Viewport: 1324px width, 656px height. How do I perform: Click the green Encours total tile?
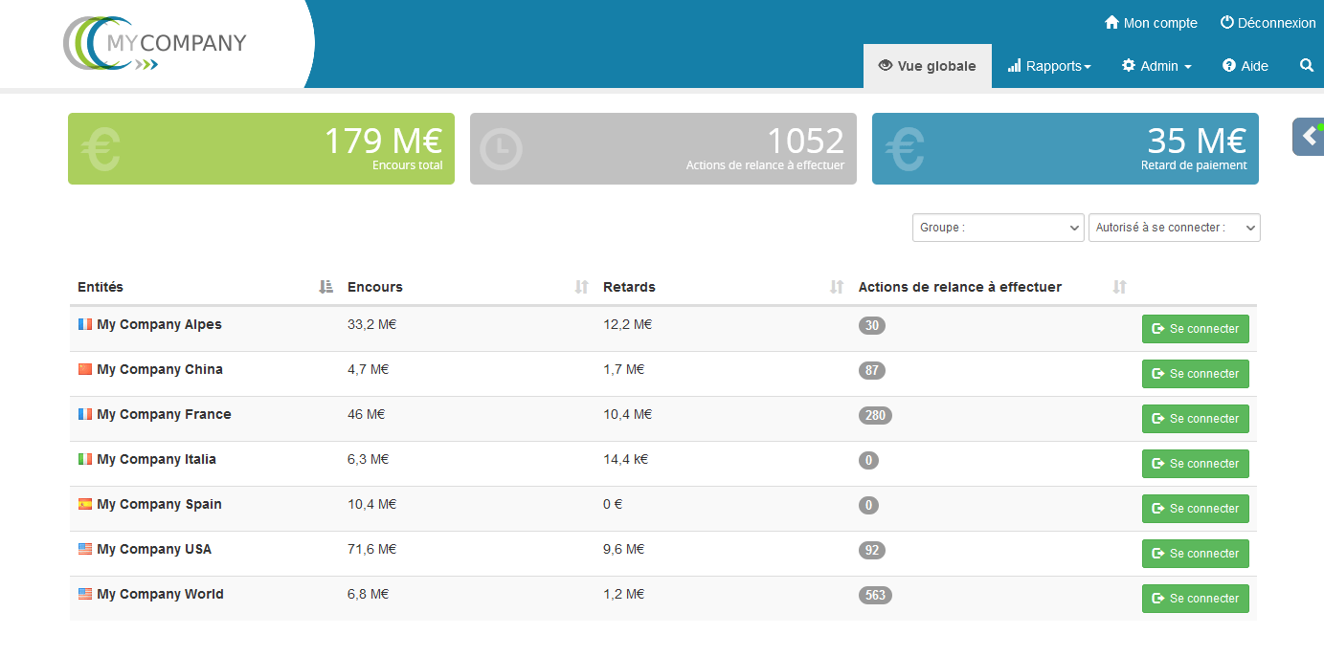click(260, 148)
